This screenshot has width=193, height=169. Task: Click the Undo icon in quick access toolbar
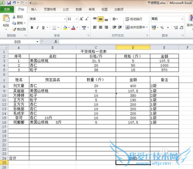pos(14,3)
